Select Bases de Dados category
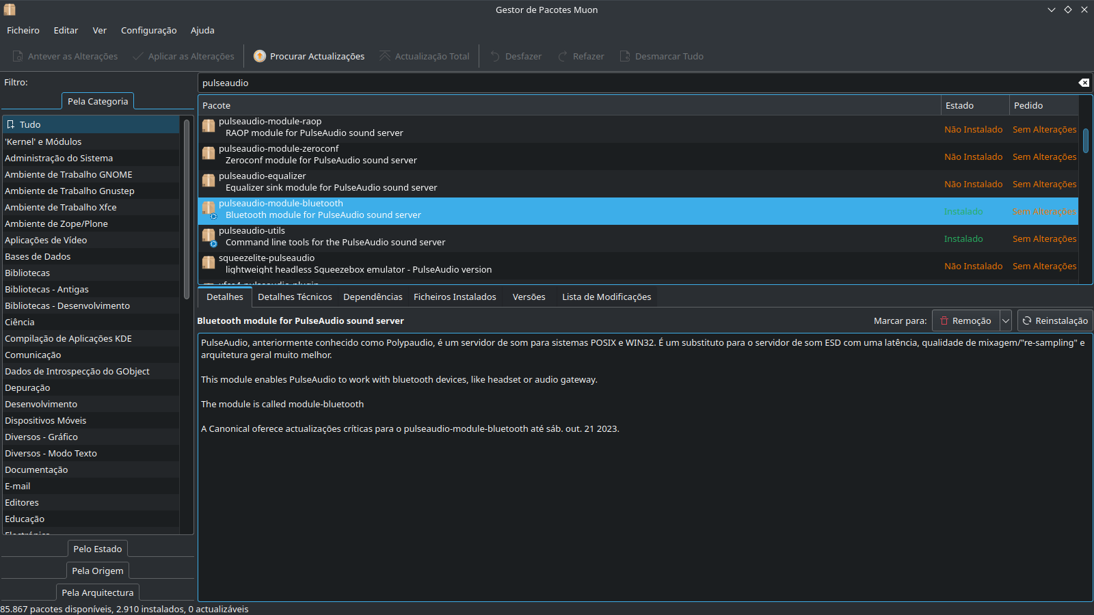1094x615 pixels. coord(91,256)
